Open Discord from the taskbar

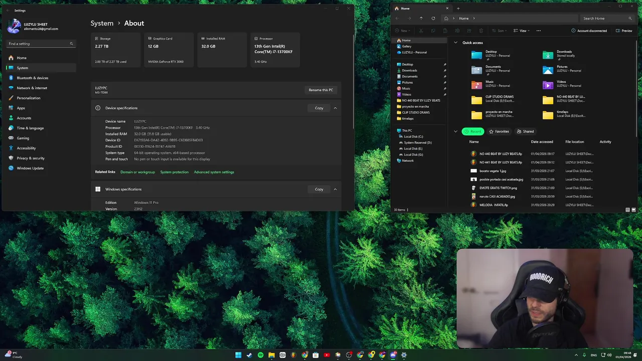pos(393,355)
